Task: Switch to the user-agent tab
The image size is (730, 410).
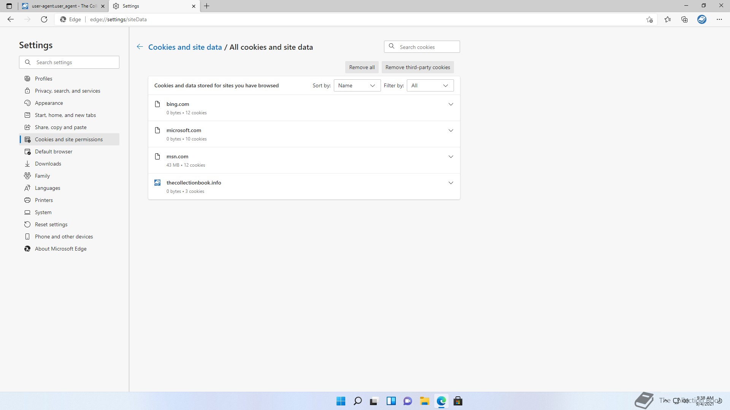Action: [63, 6]
